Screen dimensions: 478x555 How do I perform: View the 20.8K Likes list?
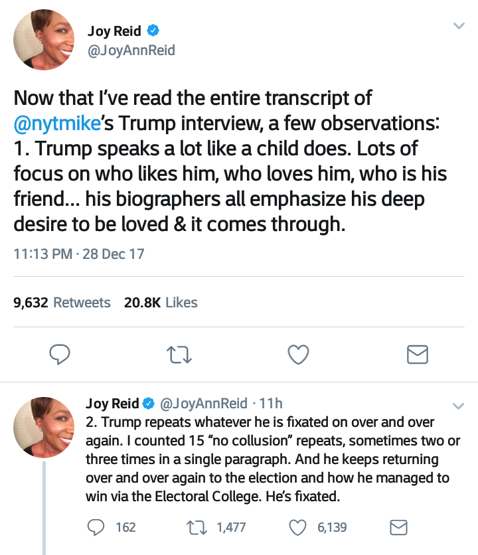[161, 303]
